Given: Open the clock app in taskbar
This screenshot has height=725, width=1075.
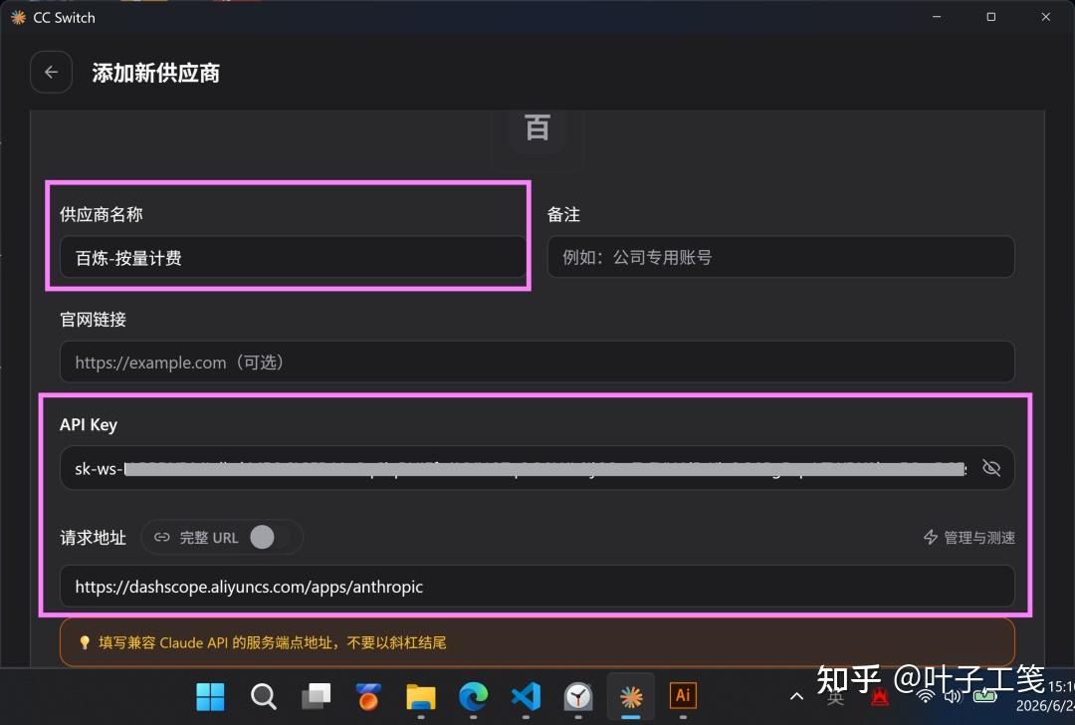Looking at the screenshot, I should 578,697.
